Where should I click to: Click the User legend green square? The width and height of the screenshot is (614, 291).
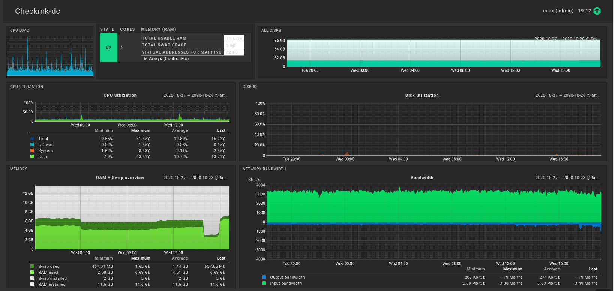tap(32, 157)
